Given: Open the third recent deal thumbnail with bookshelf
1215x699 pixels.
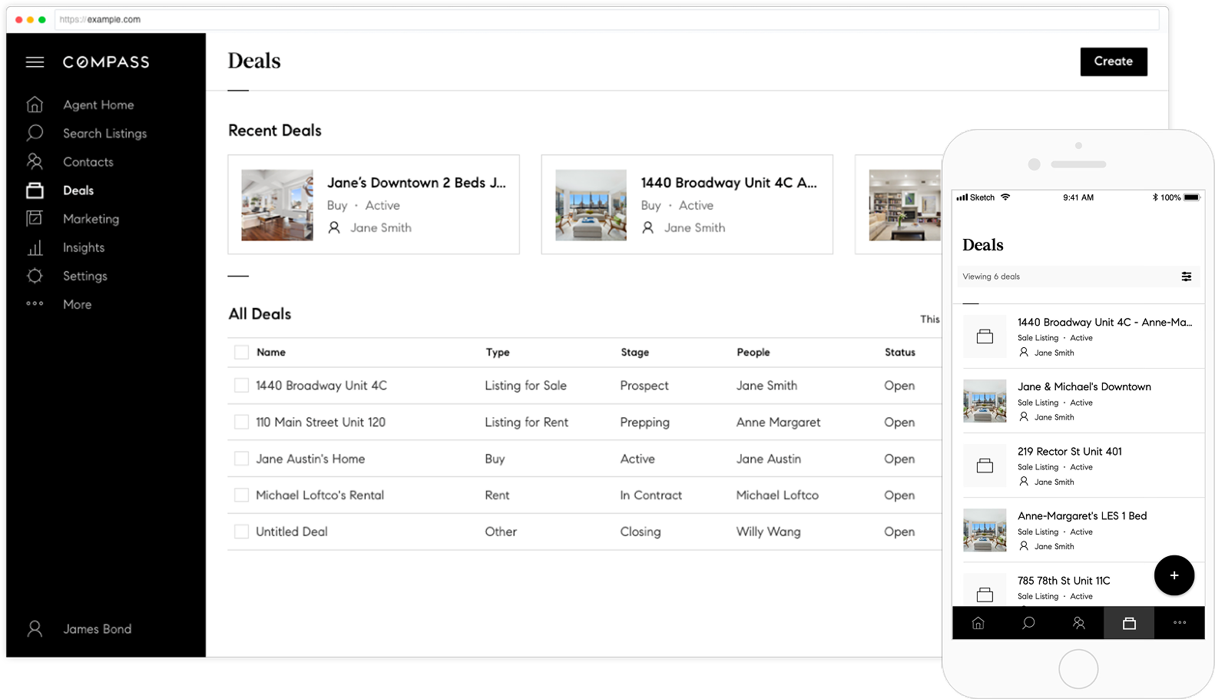Looking at the screenshot, I should click(x=905, y=205).
